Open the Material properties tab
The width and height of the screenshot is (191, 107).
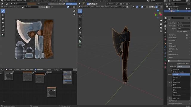pyautogui.click(x=165, y=63)
